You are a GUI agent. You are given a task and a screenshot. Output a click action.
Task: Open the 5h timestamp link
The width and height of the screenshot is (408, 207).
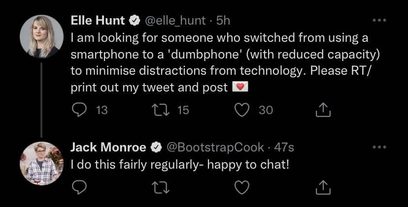(x=223, y=21)
